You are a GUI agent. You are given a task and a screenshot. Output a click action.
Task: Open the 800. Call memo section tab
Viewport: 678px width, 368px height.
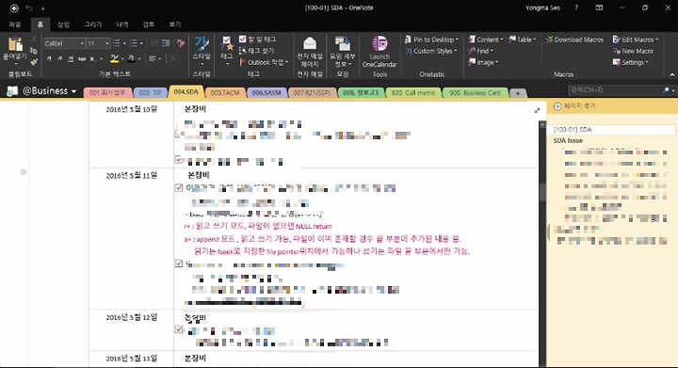pos(413,93)
